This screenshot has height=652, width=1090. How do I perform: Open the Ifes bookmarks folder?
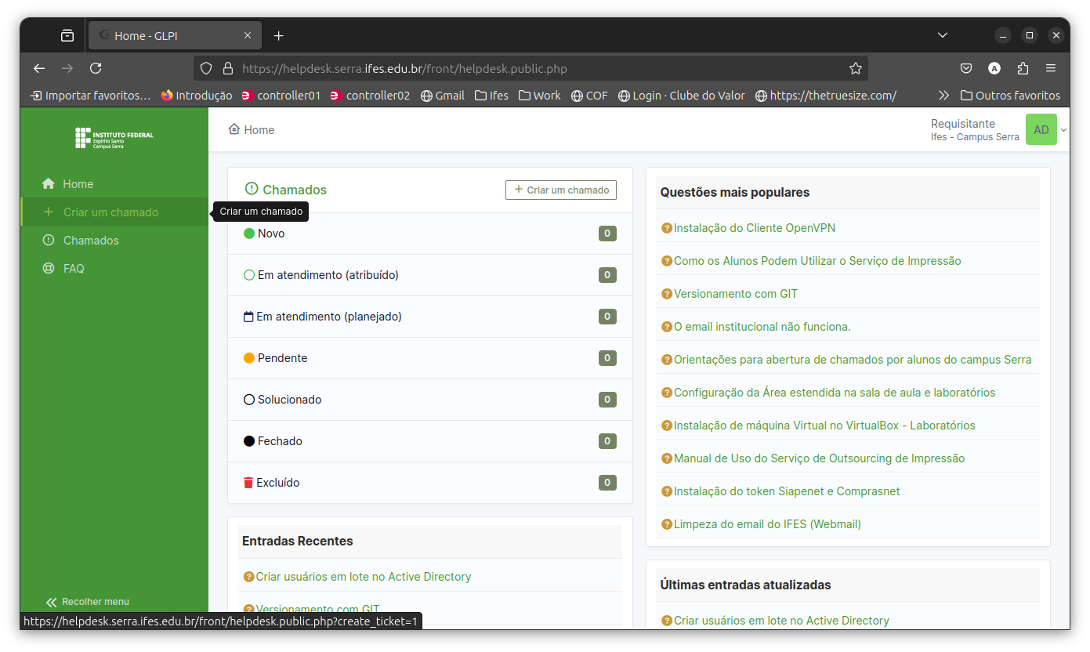[x=491, y=96]
